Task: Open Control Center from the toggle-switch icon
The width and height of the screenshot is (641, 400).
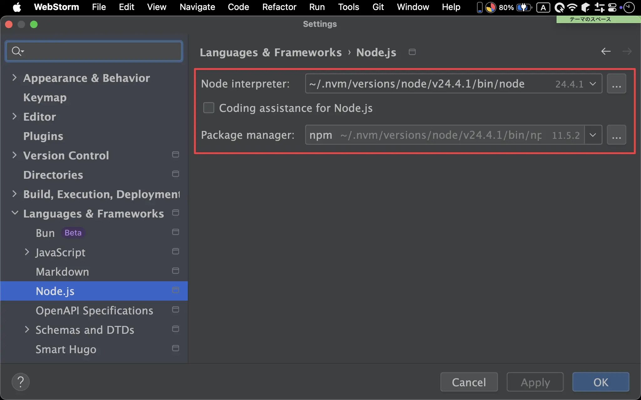Action: tap(612, 7)
